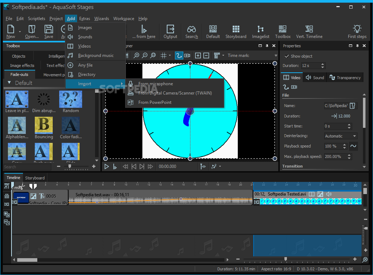Click the toolbox Search field
The width and height of the screenshot is (373, 275).
click(x=27, y=167)
